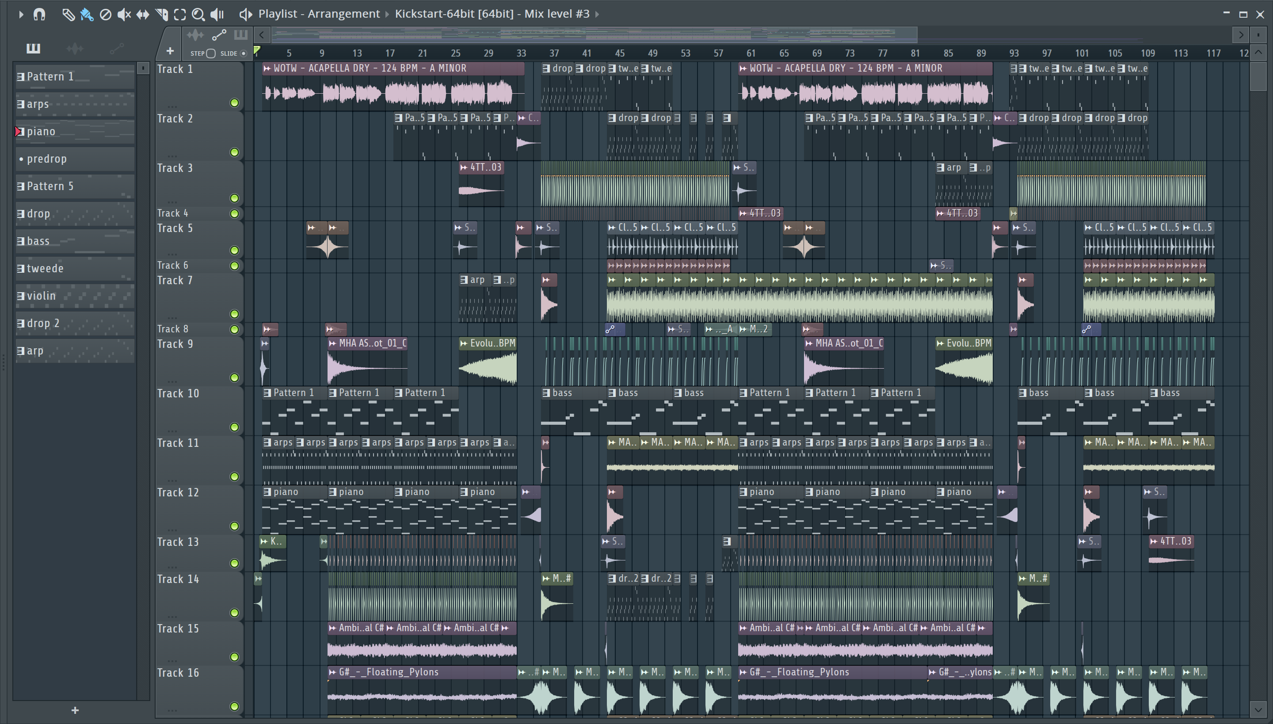Screen dimensions: 1273x724
Task: Select the Track 16 header
Action: coord(199,690)
